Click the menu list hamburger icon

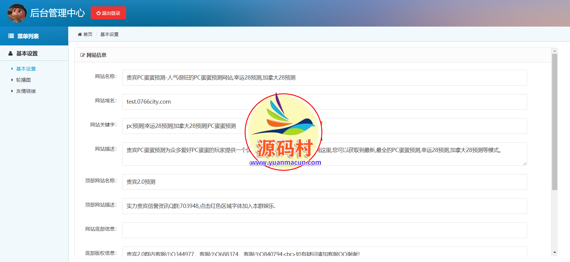(x=11, y=36)
